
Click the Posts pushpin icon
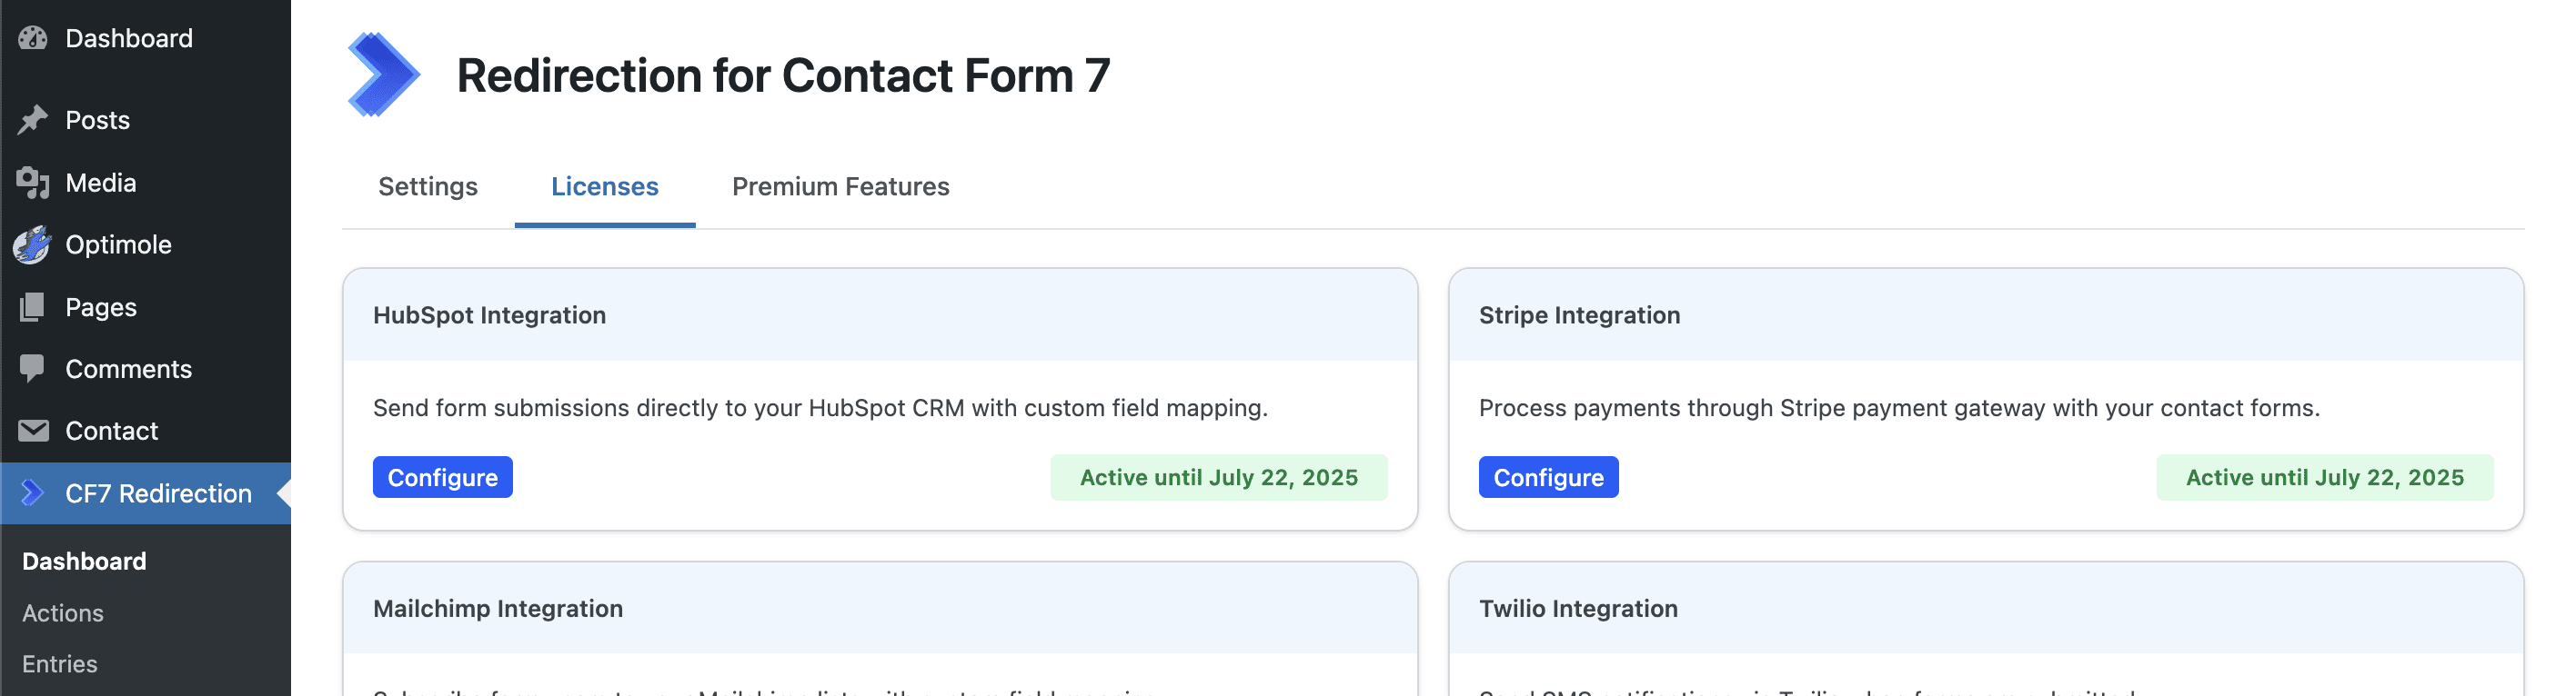tap(33, 120)
